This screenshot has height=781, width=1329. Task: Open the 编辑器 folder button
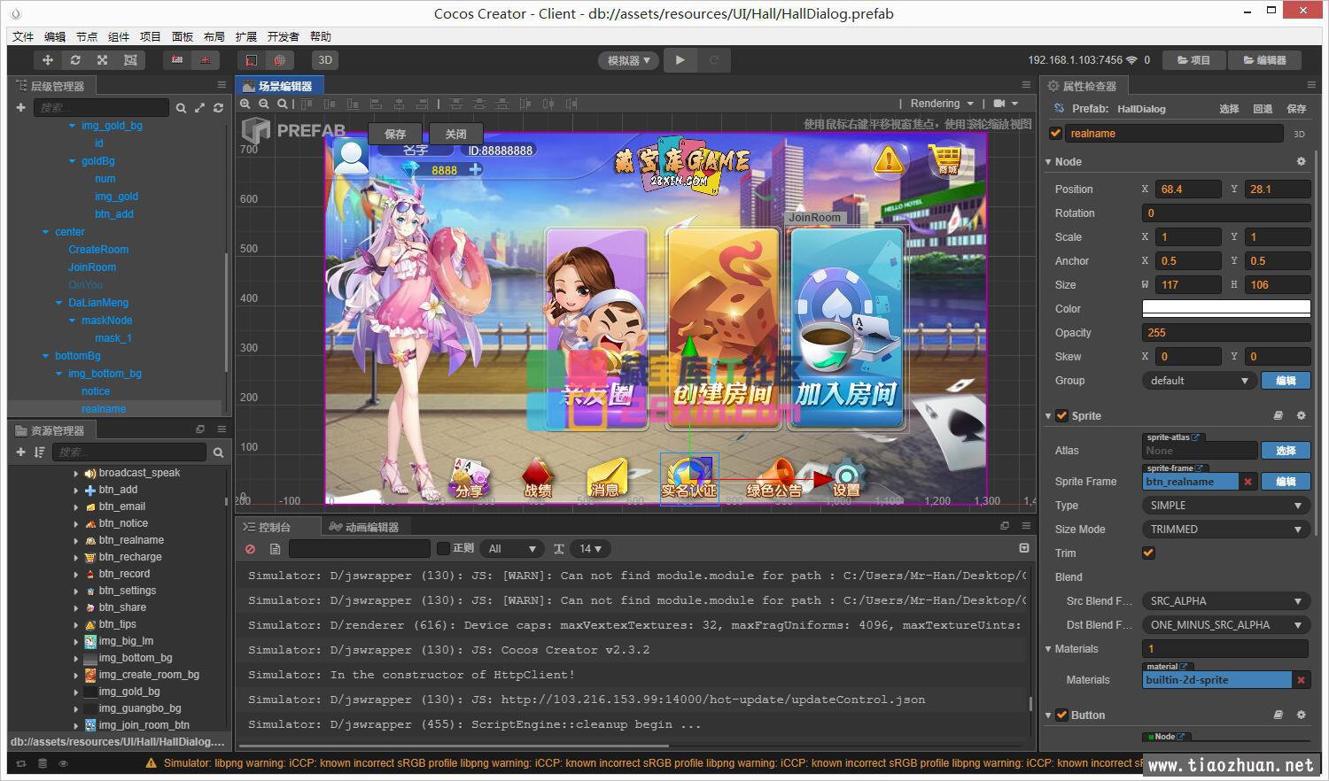point(1265,60)
